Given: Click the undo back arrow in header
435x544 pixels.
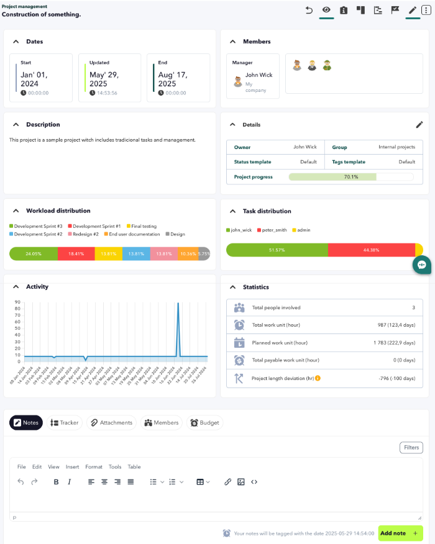Looking at the screenshot, I should click(309, 11).
